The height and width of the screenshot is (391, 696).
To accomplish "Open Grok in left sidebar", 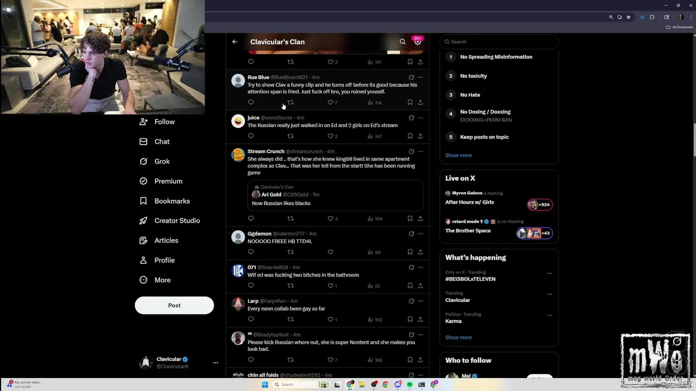I will coord(155,162).
